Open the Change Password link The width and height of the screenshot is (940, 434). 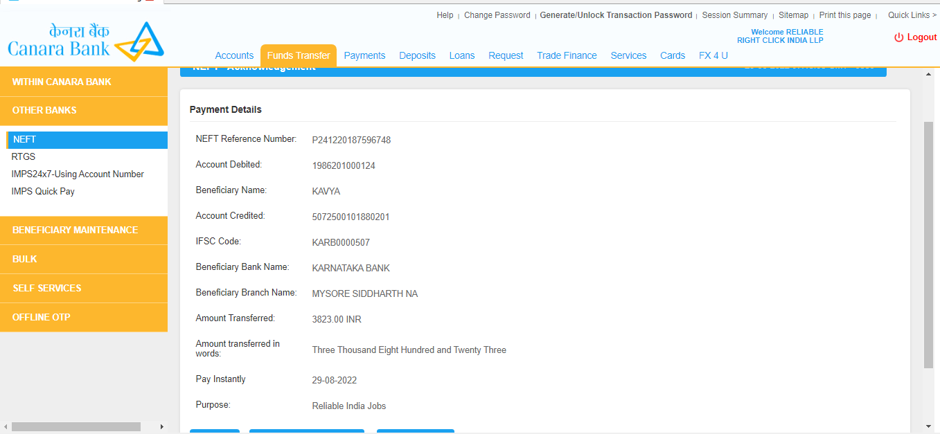(497, 15)
